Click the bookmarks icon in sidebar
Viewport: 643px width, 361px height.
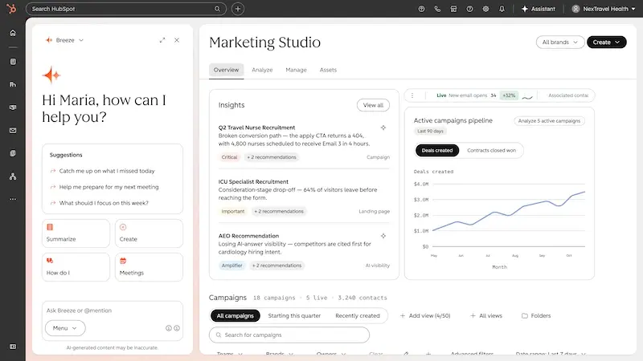click(13, 62)
